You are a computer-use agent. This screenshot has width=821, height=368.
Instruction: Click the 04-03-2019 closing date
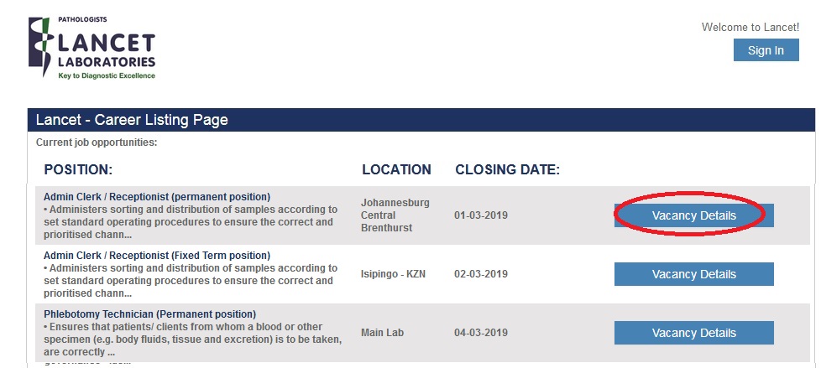(x=480, y=333)
